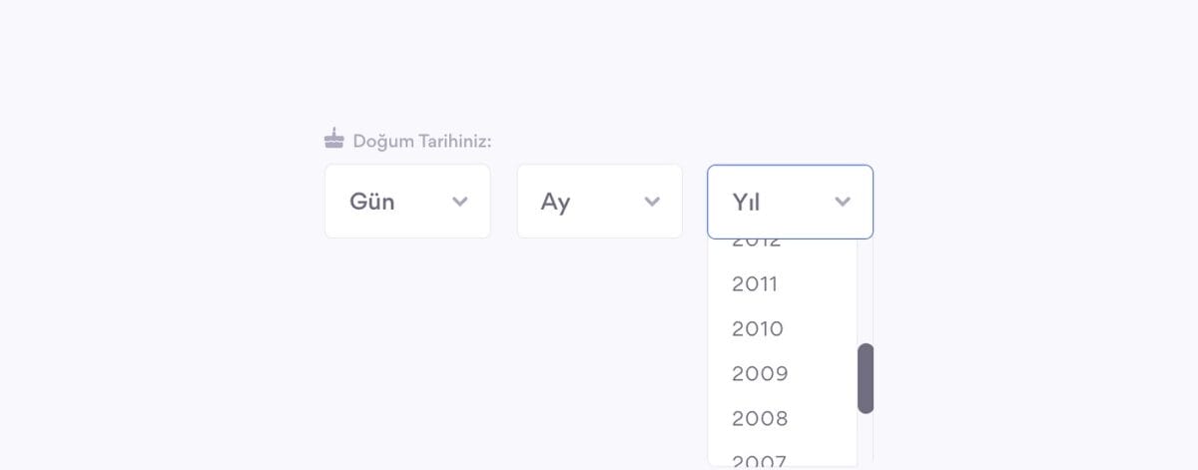Open the Ay month select box
The image size is (1198, 470).
click(x=599, y=202)
